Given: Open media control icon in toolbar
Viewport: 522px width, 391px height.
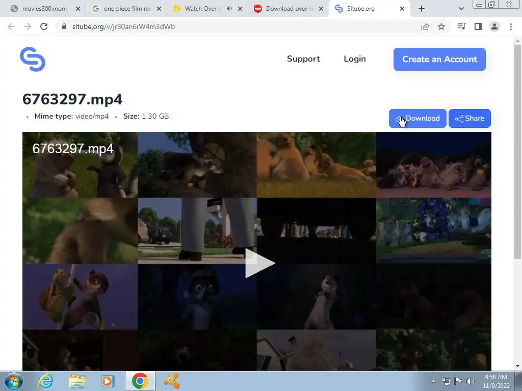Looking at the screenshot, I should [461, 26].
